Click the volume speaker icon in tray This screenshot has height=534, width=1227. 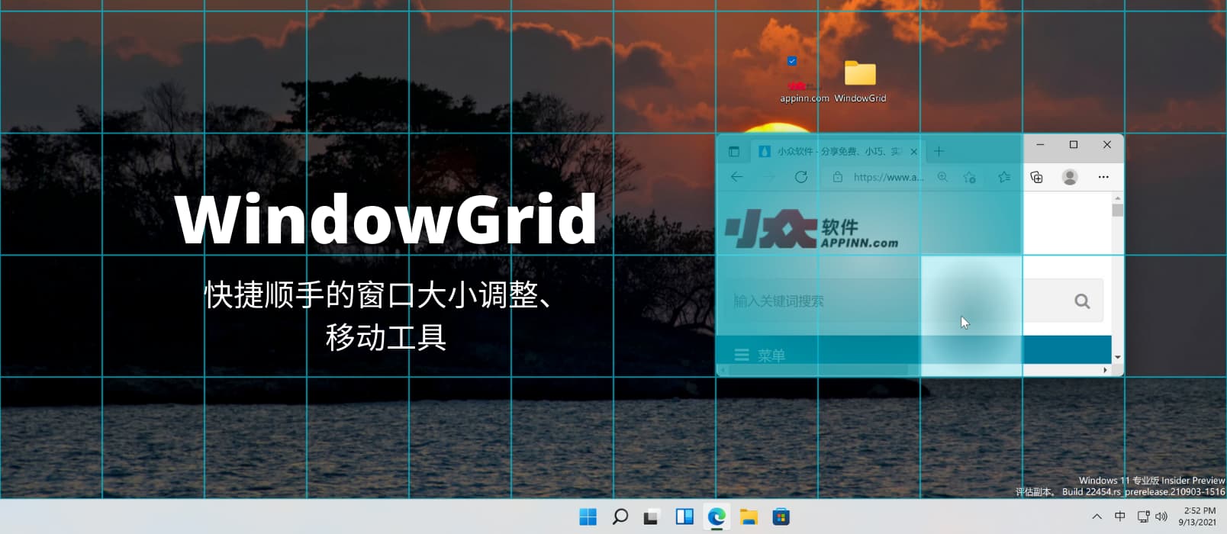(x=1161, y=516)
